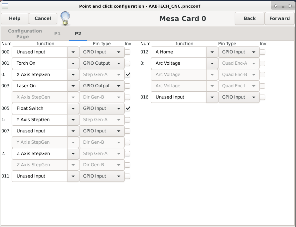The height and width of the screenshot is (227, 296).
Task: Click the Help button
Action: point(15,19)
